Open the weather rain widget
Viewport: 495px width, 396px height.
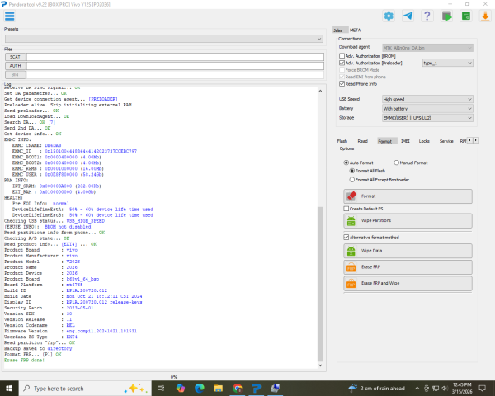(x=376, y=389)
